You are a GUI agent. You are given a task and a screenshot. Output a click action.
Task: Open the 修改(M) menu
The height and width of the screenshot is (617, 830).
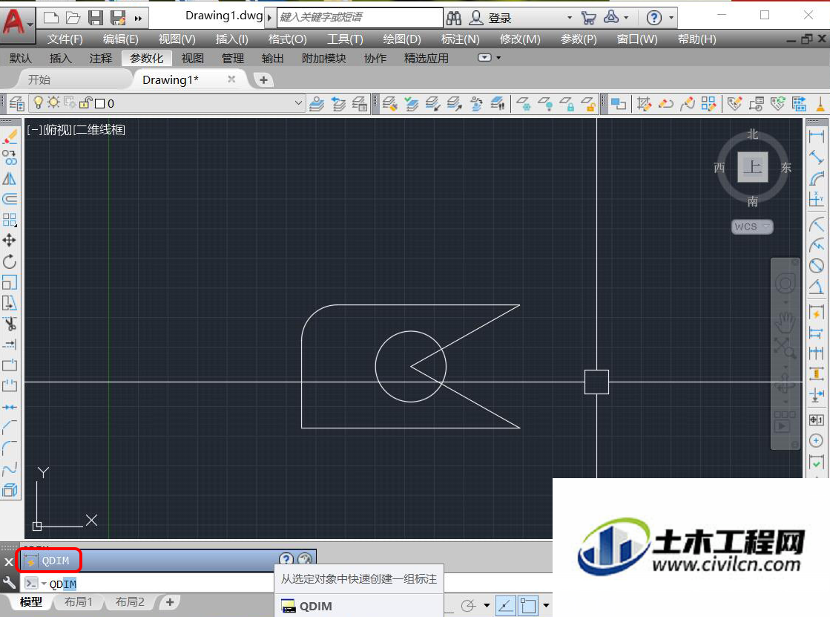click(521, 39)
